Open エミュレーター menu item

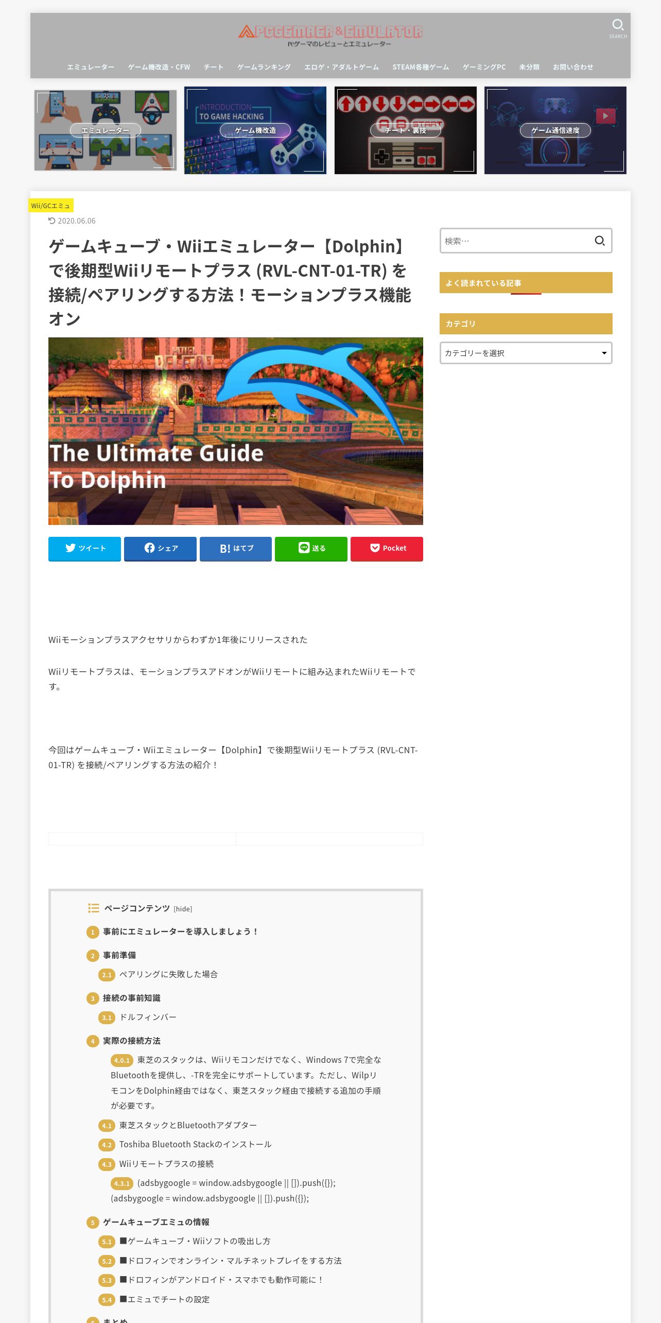tap(91, 67)
